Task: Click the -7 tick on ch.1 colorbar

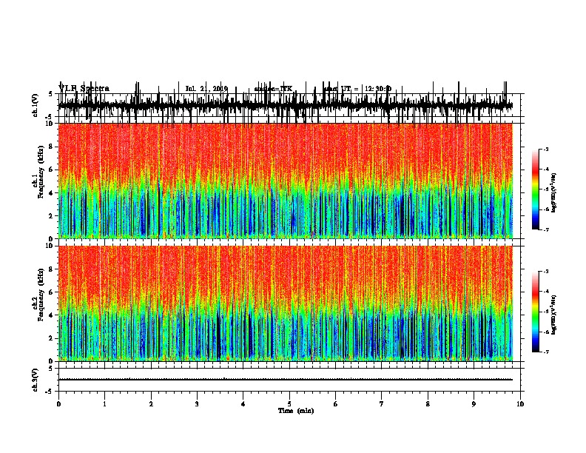Action: point(546,229)
